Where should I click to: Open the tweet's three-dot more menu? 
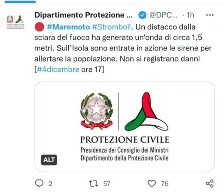(210, 15)
